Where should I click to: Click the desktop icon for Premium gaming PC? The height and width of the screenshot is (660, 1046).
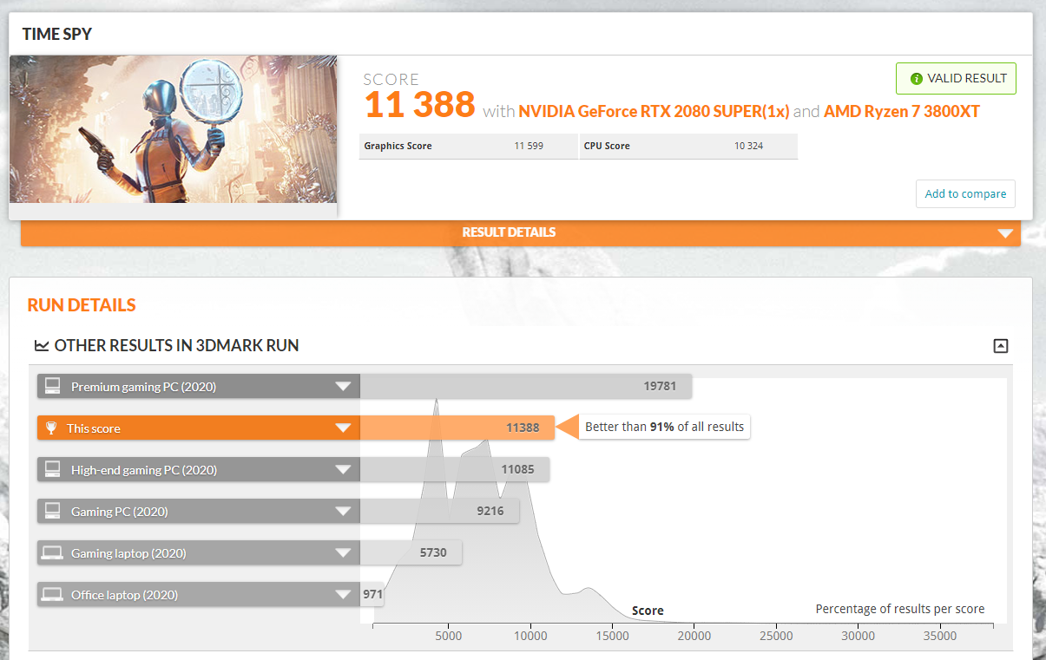[x=52, y=387]
